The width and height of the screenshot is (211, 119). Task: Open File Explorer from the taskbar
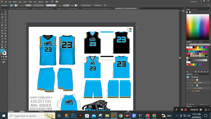107,116
